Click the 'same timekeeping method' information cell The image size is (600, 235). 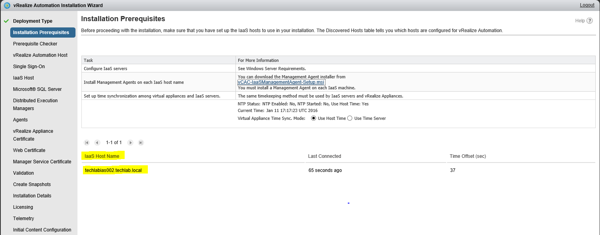pos(416,96)
